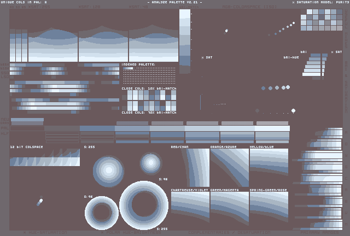This screenshot has height=236, width=350.
Task: Click the Spring-Green/Rose gradient chart
Action: 269,206
